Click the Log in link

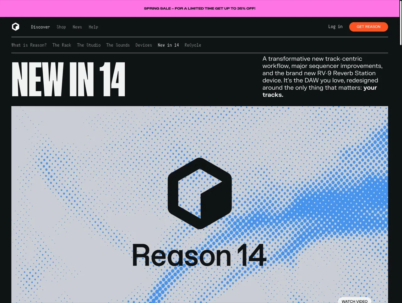point(335,27)
